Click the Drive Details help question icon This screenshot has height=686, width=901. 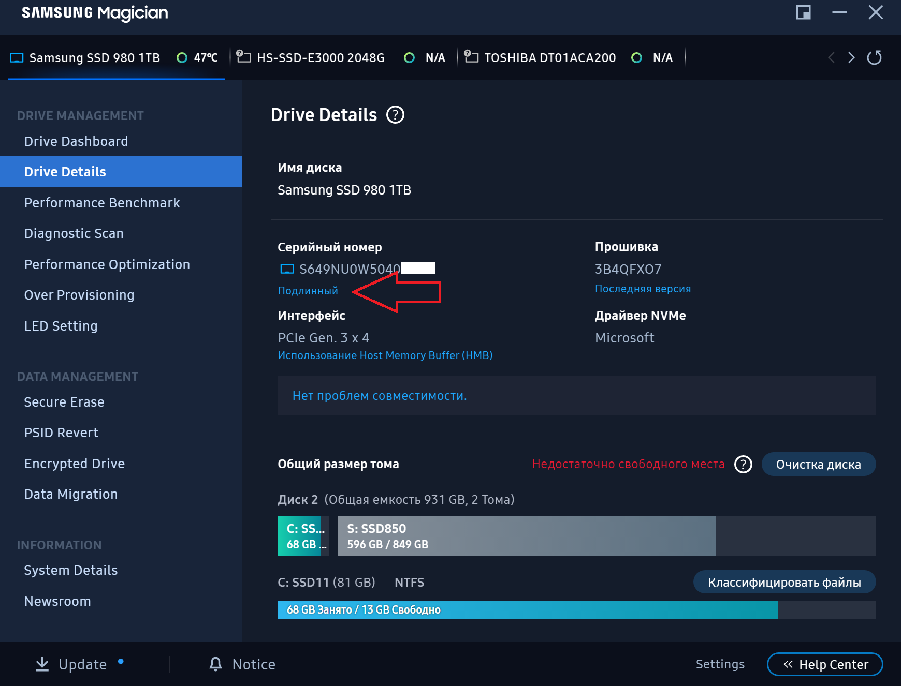[395, 115]
